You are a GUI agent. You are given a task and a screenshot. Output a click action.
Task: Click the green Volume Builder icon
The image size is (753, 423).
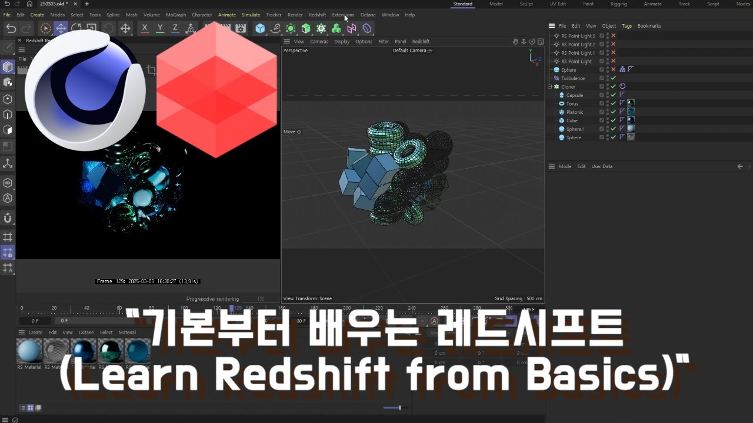pos(336,28)
